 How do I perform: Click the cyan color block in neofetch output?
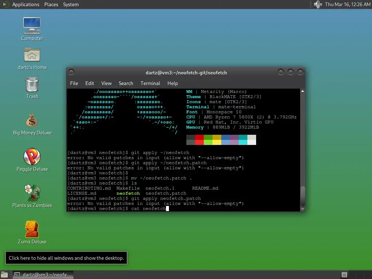[243, 142]
